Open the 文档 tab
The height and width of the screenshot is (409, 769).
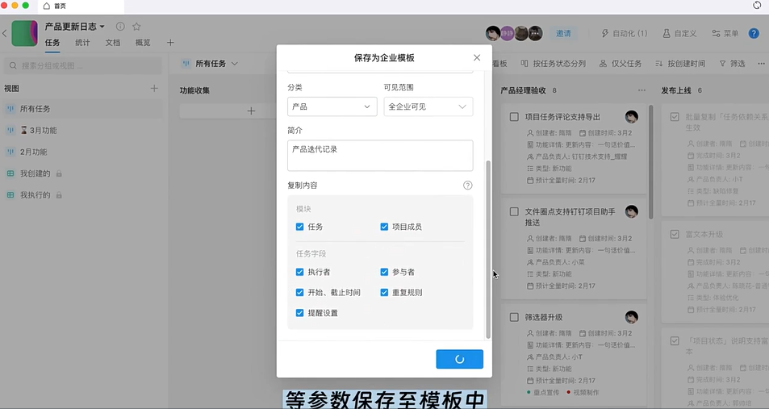pyautogui.click(x=112, y=43)
